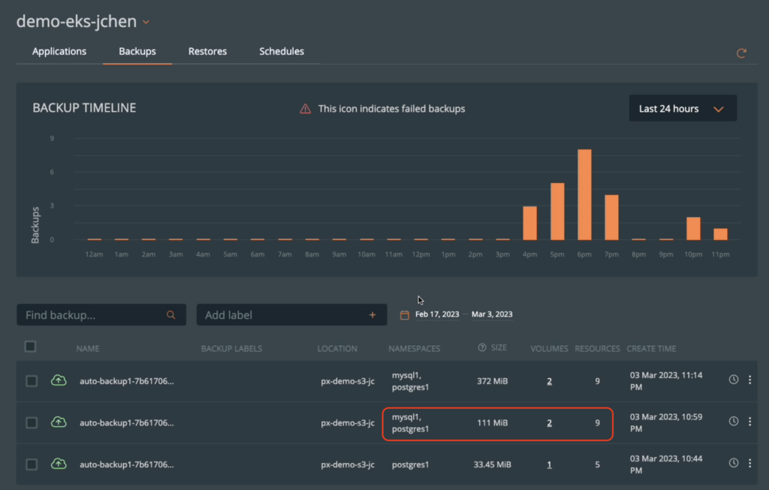The image size is (769, 490).
Task: Click the plus in the Add label field
Action: [373, 314]
